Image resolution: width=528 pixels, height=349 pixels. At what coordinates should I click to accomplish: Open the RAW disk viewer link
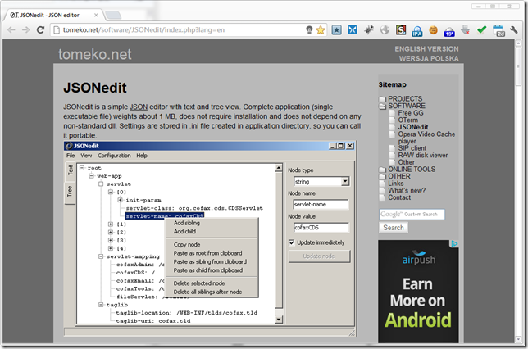coord(423,155)
